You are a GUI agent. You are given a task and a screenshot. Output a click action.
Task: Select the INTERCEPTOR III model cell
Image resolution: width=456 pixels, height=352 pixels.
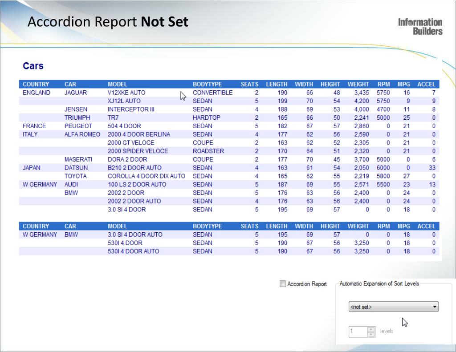[x=131, y=109]
